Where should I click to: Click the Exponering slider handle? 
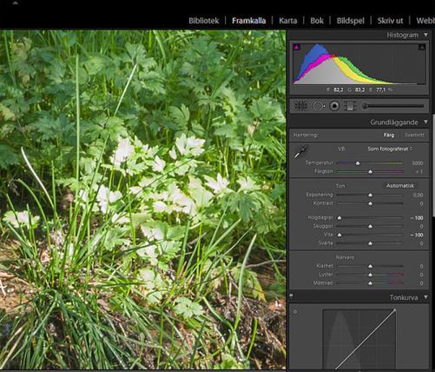pos(370,196)
